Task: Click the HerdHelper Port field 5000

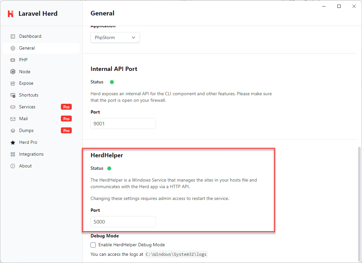Action: (123, 222)
